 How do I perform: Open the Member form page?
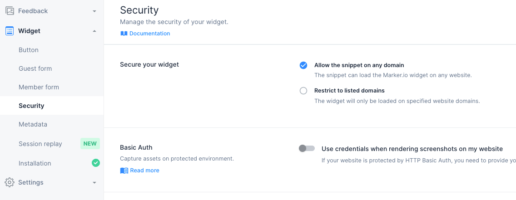[x=39, y=87]
